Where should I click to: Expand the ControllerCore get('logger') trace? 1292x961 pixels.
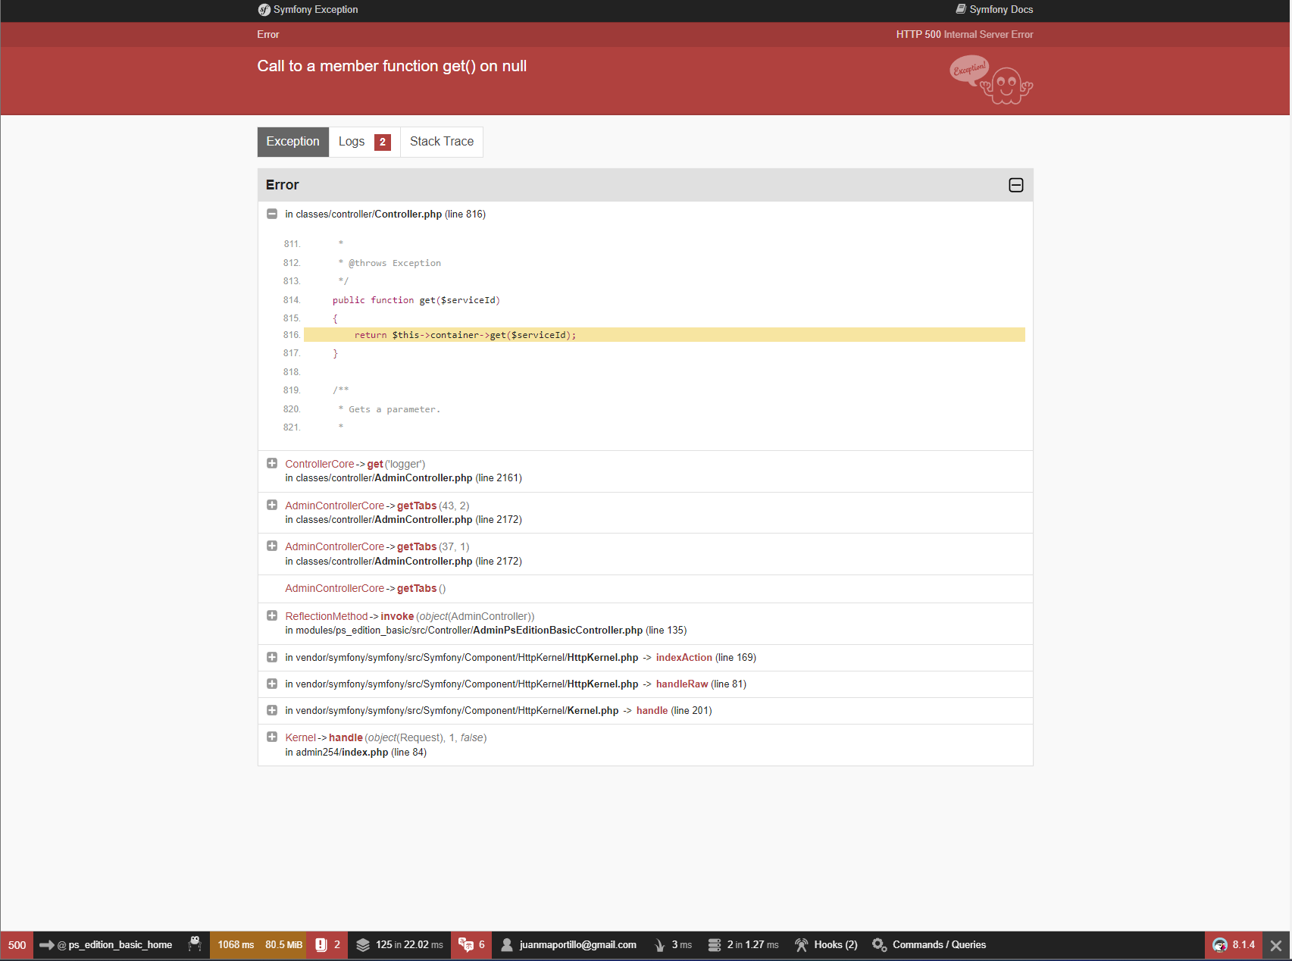272,463
